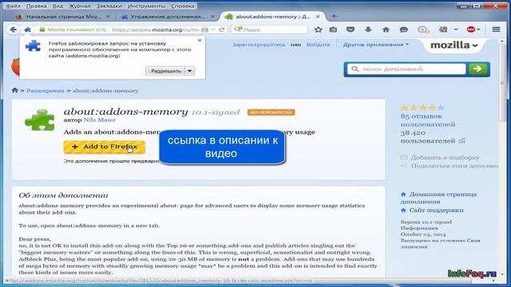Image resolution: width=511 pixels, height=287 pixels.
Task: Click the statistics chart icon beside пользователей
Action: point(461,141)
